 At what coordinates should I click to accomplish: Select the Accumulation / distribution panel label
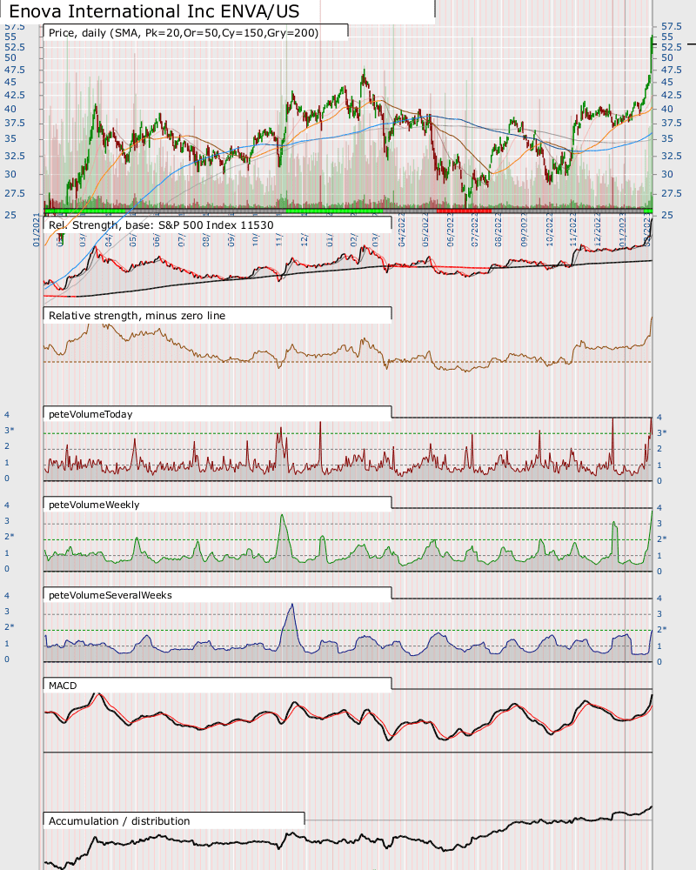119,820
